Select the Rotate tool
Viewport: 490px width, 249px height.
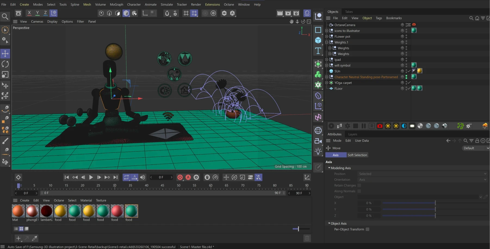point(5,64)
